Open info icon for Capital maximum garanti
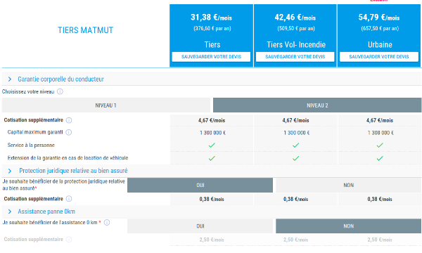The image size is (422, 253). 69,132
